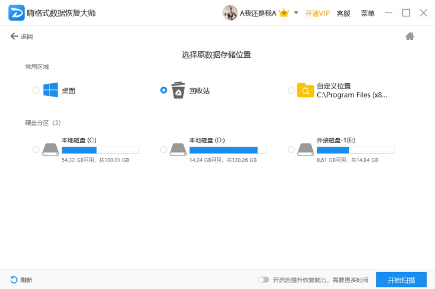Open 客服 customer service

(x=343, y=13)
